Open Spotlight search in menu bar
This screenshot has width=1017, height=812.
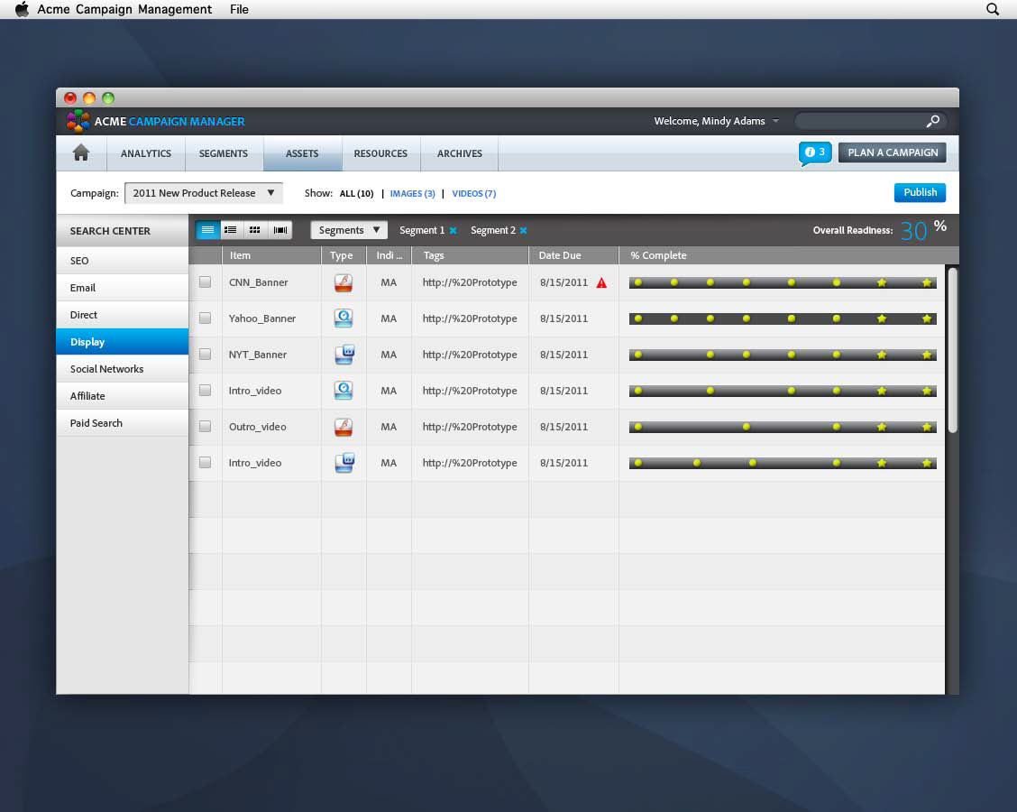tap(993, 9)
